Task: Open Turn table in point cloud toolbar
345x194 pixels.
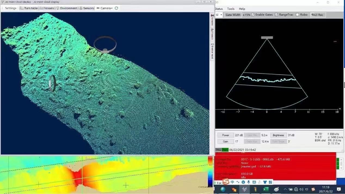Action: click(x=29, y=8)
